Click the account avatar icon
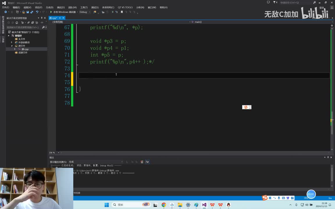Viewport: 335px width, 209px height. tap(332, 8)
